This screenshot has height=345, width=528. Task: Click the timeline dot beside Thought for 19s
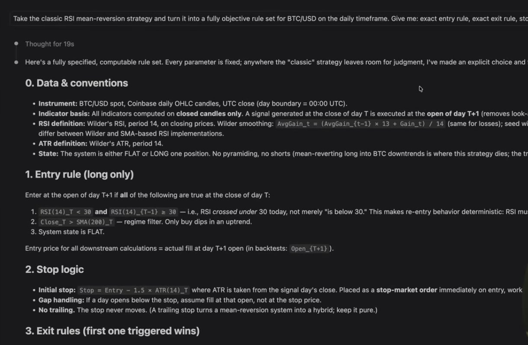(16, 43)
